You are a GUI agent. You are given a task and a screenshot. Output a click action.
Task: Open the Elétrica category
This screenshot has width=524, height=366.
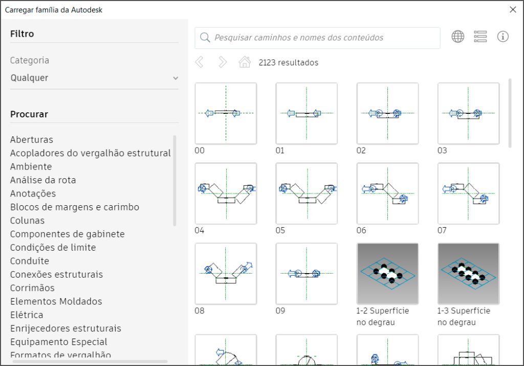tap(27, 315)
